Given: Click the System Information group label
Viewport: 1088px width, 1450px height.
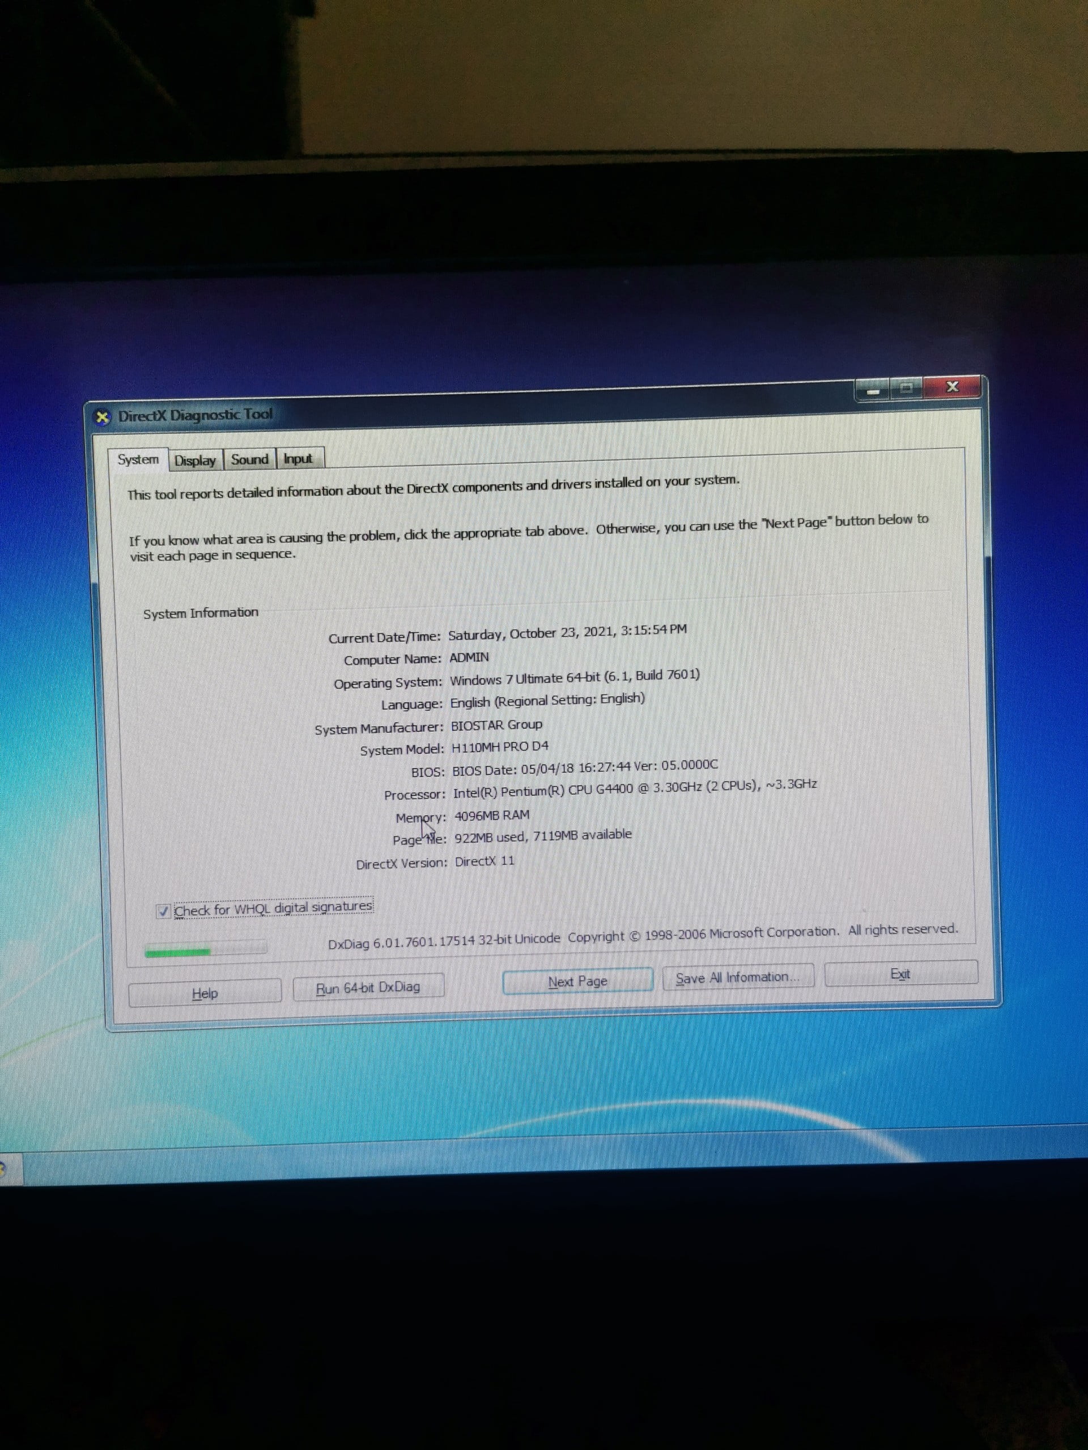Looking at the screenshot, I should coord(201,613).
